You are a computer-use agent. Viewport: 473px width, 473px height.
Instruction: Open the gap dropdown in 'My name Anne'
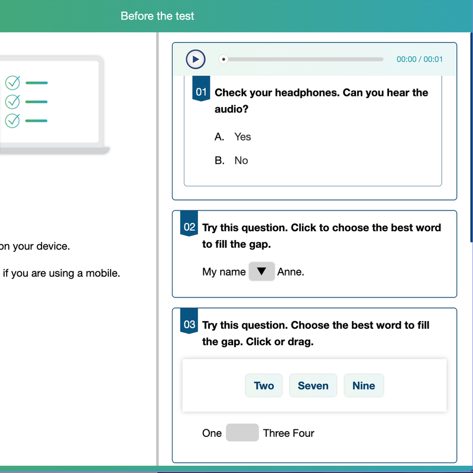(261, 271)
